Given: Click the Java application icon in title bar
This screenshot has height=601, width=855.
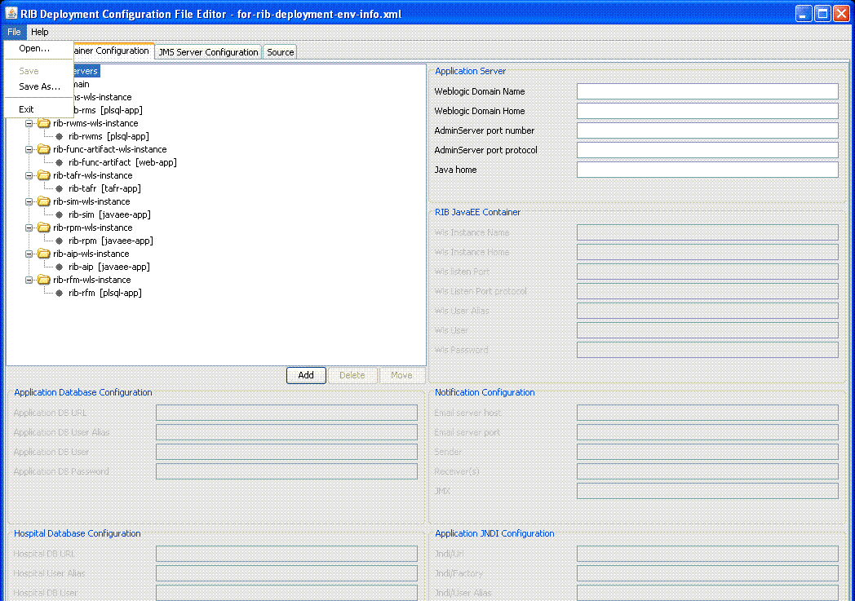Looking at the screenshot, I should (11, 13).
